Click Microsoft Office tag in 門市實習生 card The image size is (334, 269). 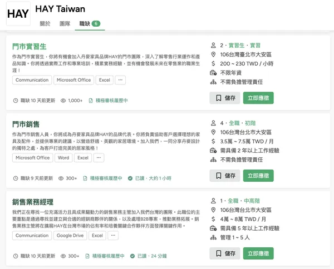coord(73,80)
